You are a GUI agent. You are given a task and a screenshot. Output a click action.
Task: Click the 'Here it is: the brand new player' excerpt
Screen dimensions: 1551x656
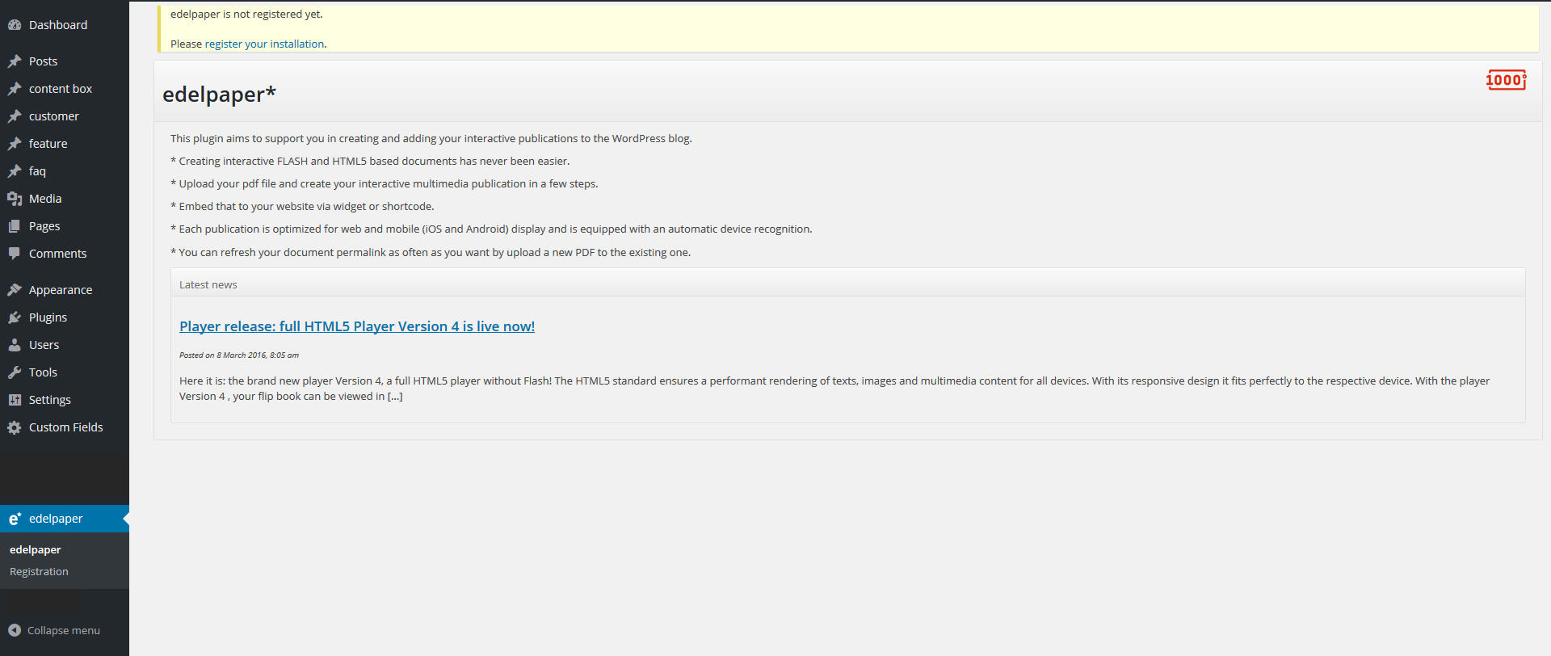pos(834,389)
